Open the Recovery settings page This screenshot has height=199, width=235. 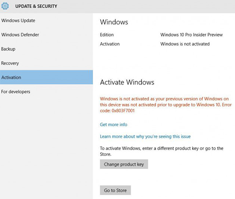click(47, 63)
